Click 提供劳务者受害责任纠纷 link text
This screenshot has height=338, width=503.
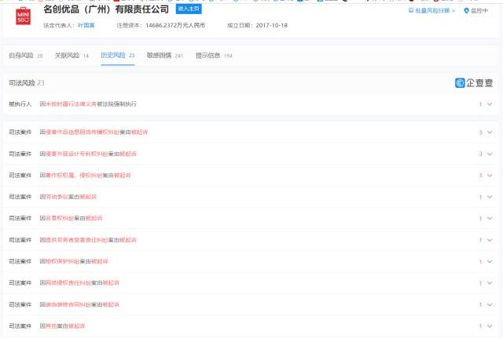click(x=77, y=240)
